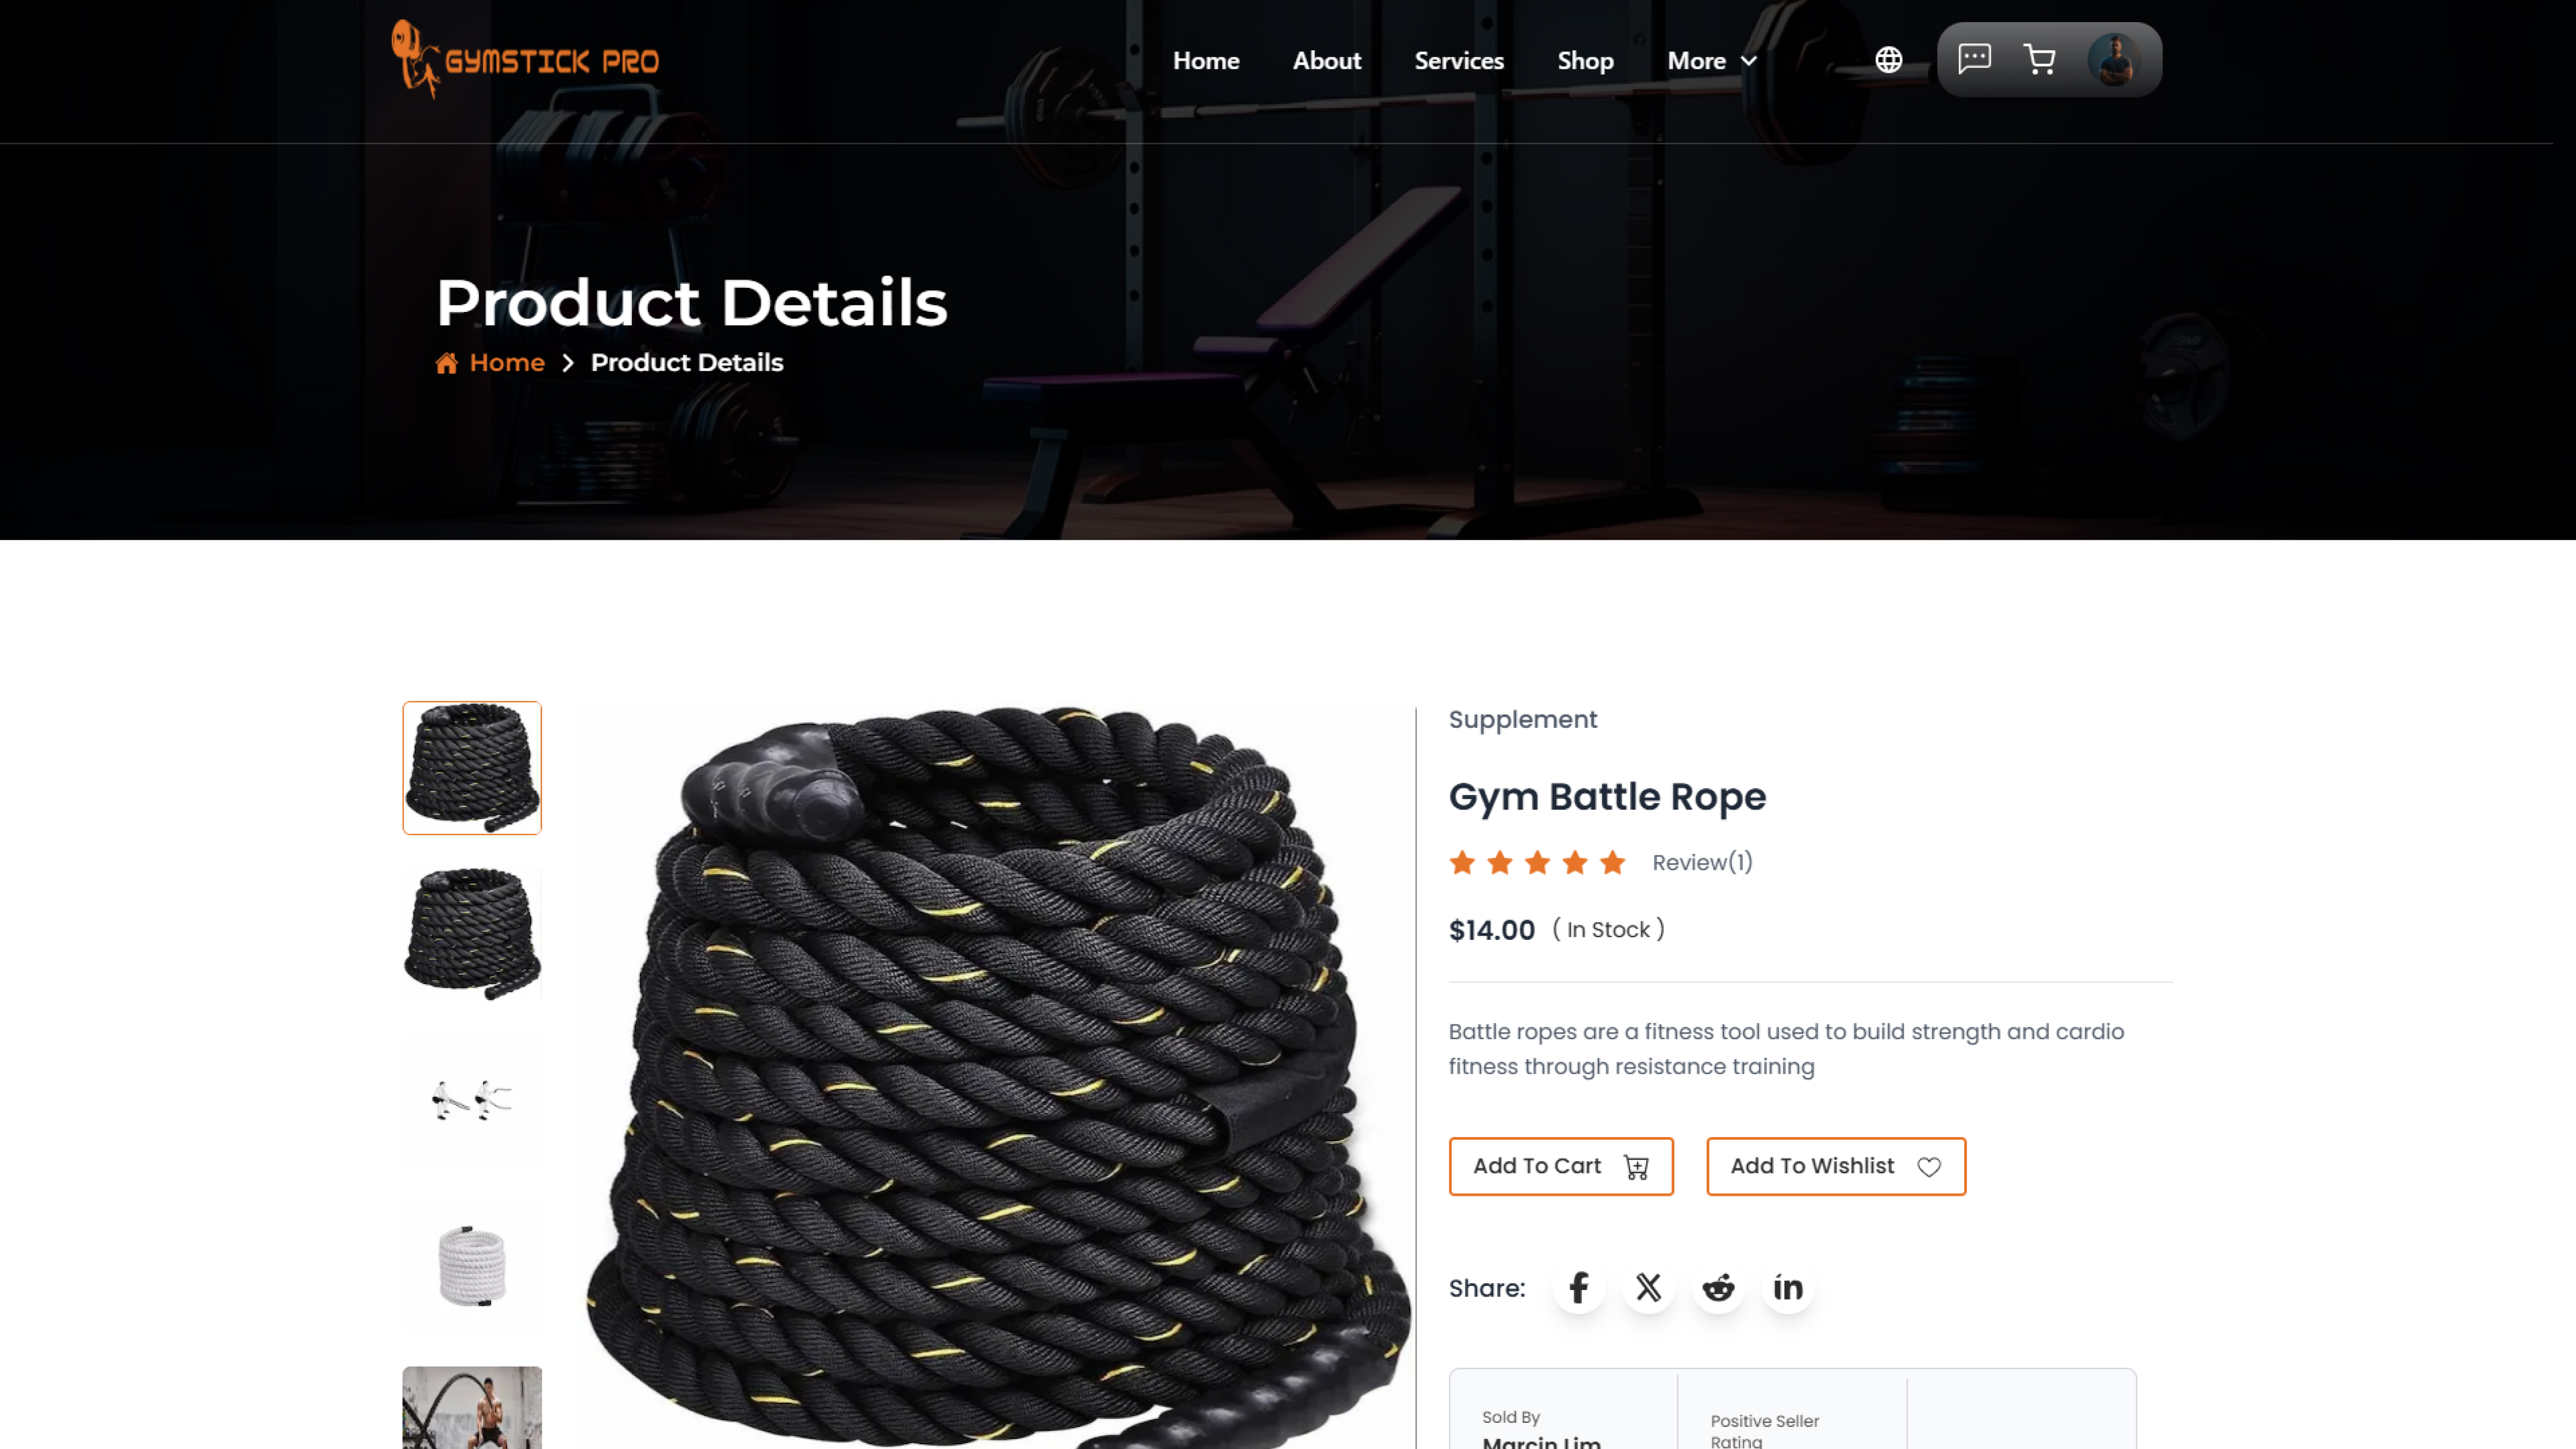This screenshot has width=2576, height=1449.
Task: Open the Review(1) link
Action: (x=1702, y=862)
